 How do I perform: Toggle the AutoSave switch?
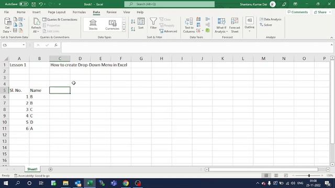pyautogui.click(x=24, y=4)
